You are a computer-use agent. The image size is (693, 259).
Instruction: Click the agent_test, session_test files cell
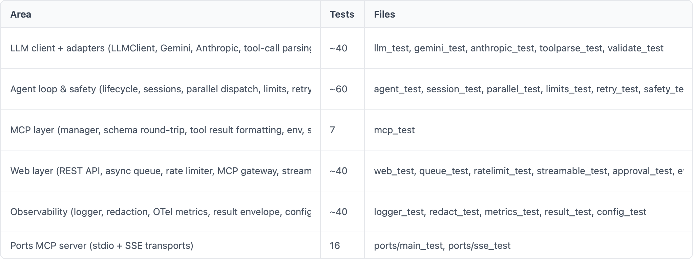pos(528,89)
